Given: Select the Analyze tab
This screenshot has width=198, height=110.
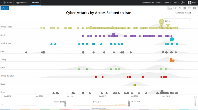Looking at the screenshot, I should (x=35, y=3).
